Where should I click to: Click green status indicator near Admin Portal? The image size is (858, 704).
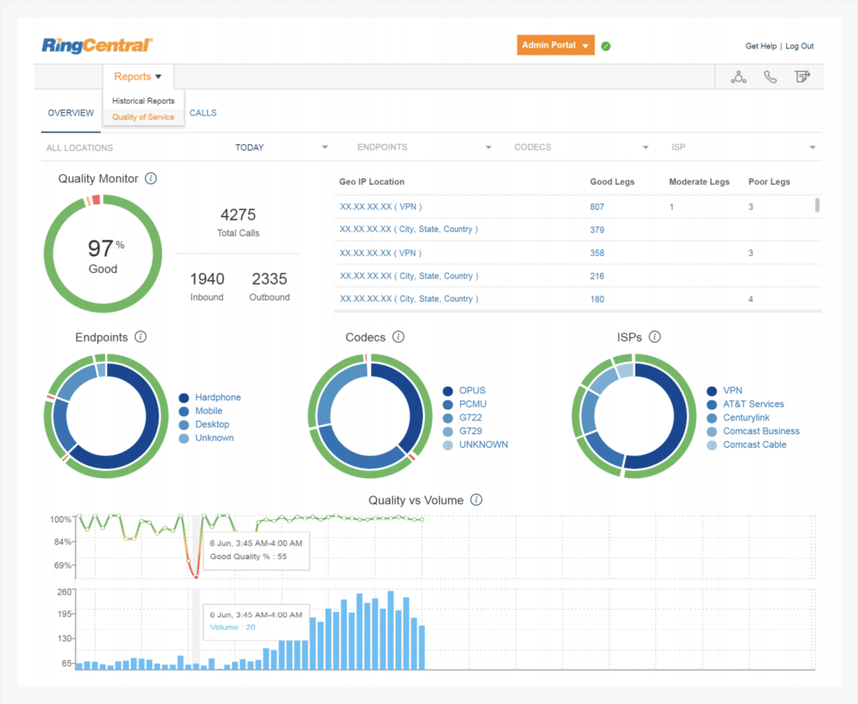pyautogui.click(x=606, y=46)
